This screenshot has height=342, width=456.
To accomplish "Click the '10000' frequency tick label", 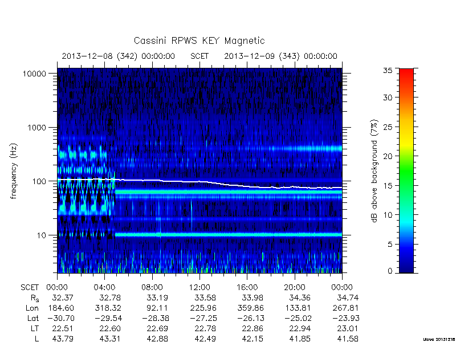I will 34,74.
